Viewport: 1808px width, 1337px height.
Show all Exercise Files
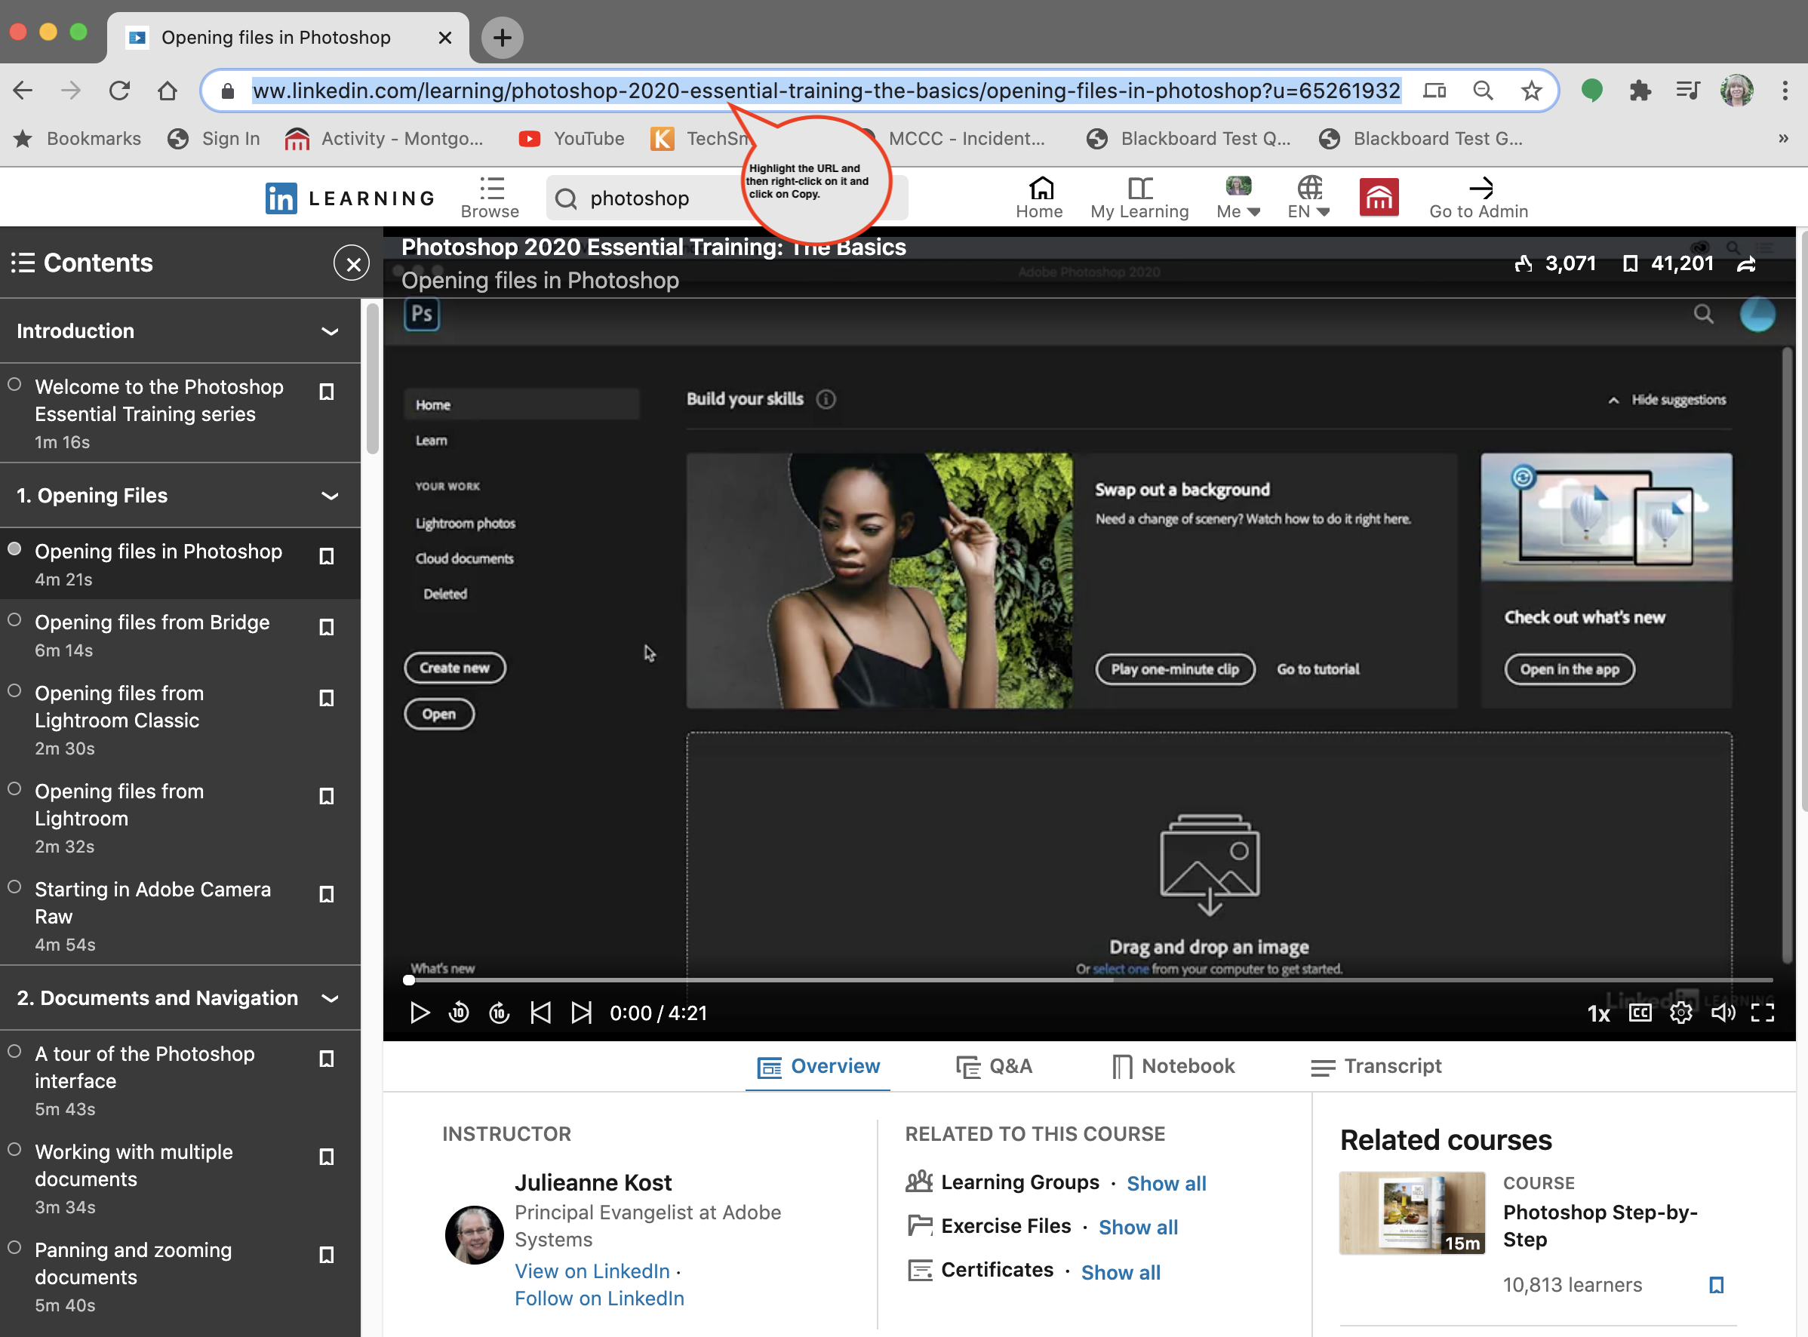[x=1138, y=1227]
